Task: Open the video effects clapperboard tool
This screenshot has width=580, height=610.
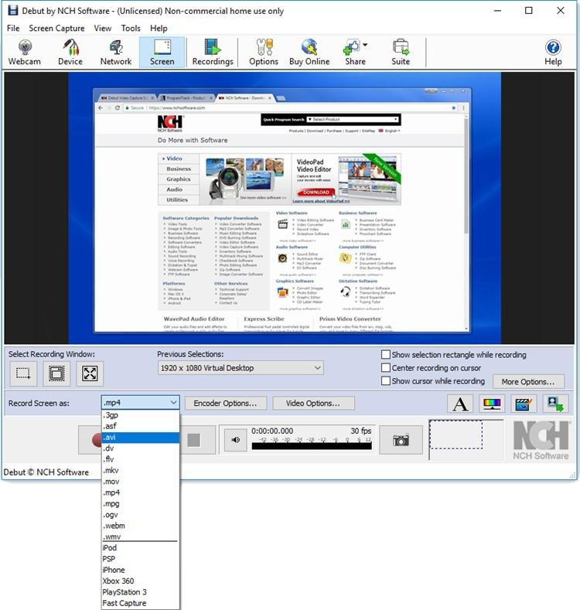Action: pyautogui.click(x=524, y=404)
